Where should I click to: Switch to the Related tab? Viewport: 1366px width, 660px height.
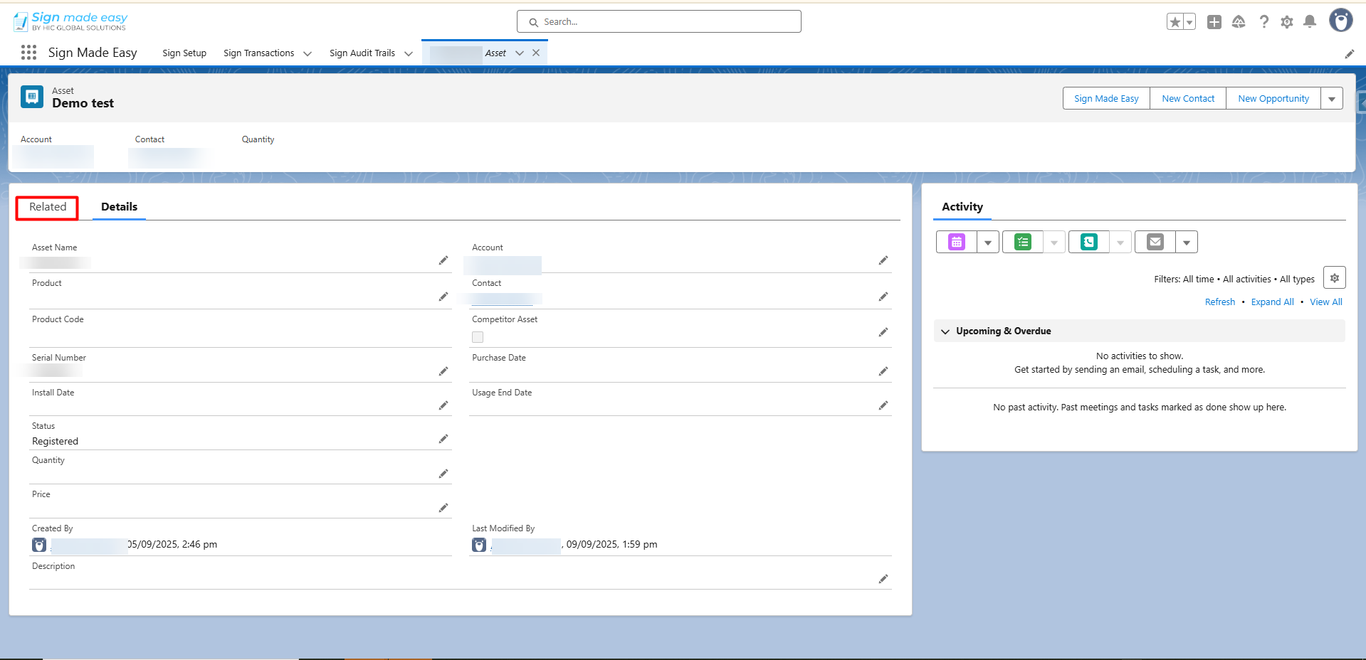(48, 207)
